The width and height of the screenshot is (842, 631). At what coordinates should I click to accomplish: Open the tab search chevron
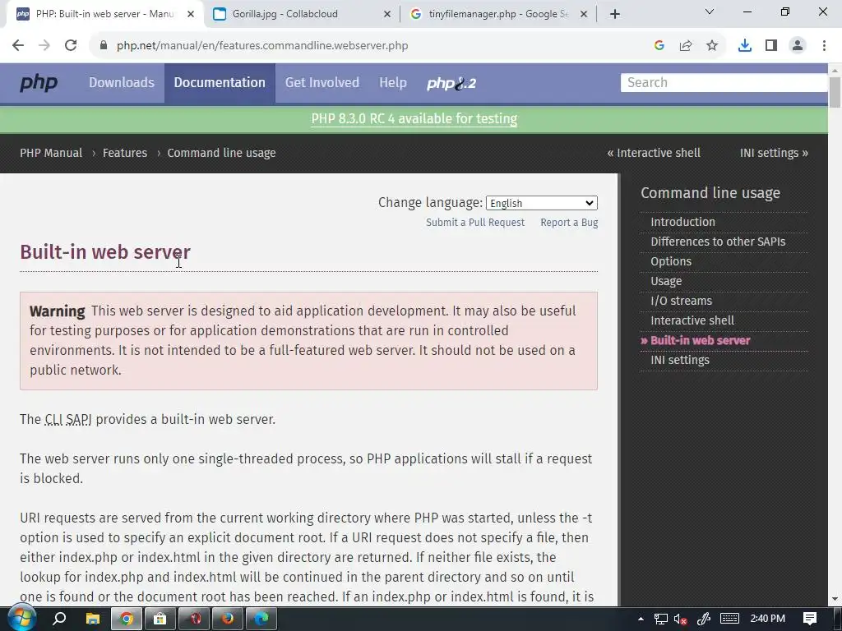710,12
